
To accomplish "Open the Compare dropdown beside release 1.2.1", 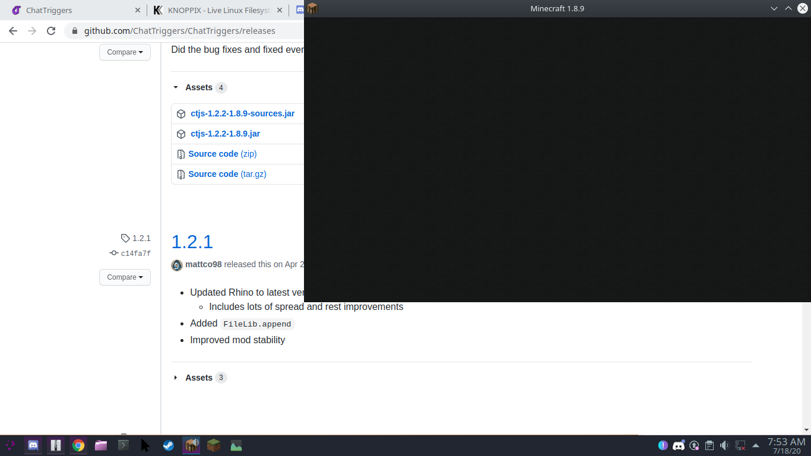I will click(125, 277).
